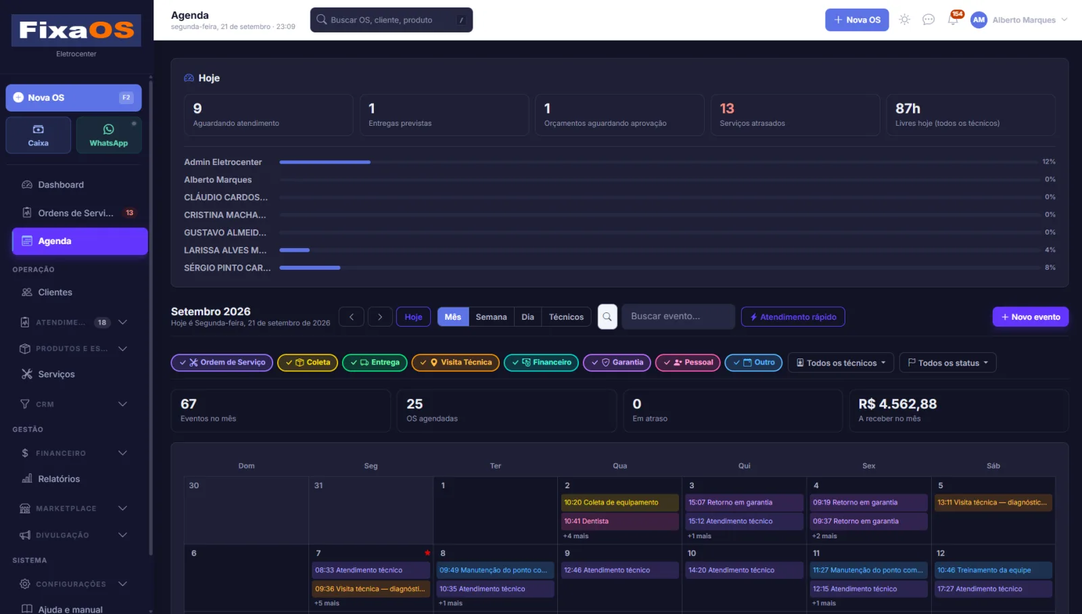Open the WhatsApp shortcut
The height and width of the screenshot is (614, 1082).
tap(109, 135)
